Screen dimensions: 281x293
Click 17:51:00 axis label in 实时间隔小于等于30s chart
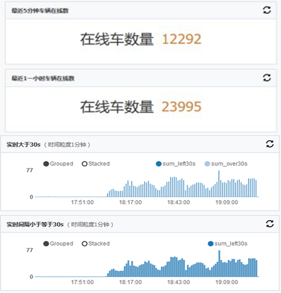tap(82, 282)
